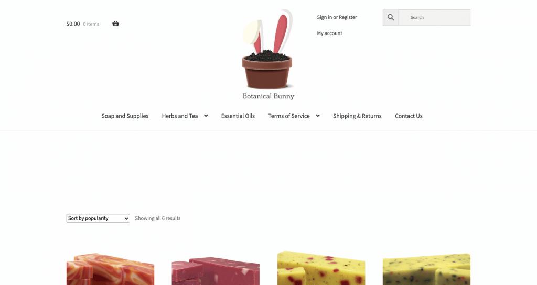
Task: Click the shopping basket cart icon
Action: pos(115,24)
